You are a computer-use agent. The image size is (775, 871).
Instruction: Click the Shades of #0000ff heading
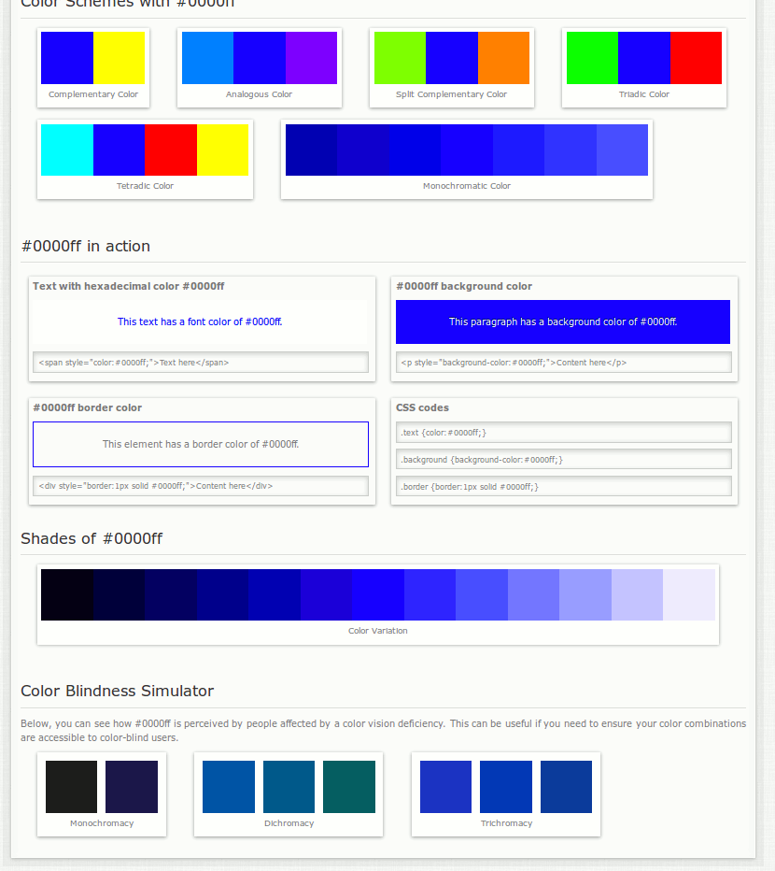pyautogui.click(x=91, y=539)
